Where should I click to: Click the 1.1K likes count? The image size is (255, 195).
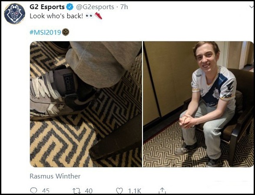(x=135, y=191)
